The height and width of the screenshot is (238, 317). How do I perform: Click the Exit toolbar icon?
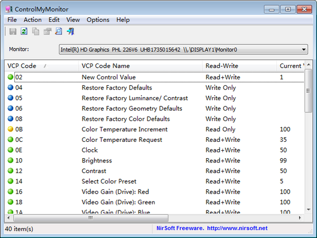(x=70, y=32)
